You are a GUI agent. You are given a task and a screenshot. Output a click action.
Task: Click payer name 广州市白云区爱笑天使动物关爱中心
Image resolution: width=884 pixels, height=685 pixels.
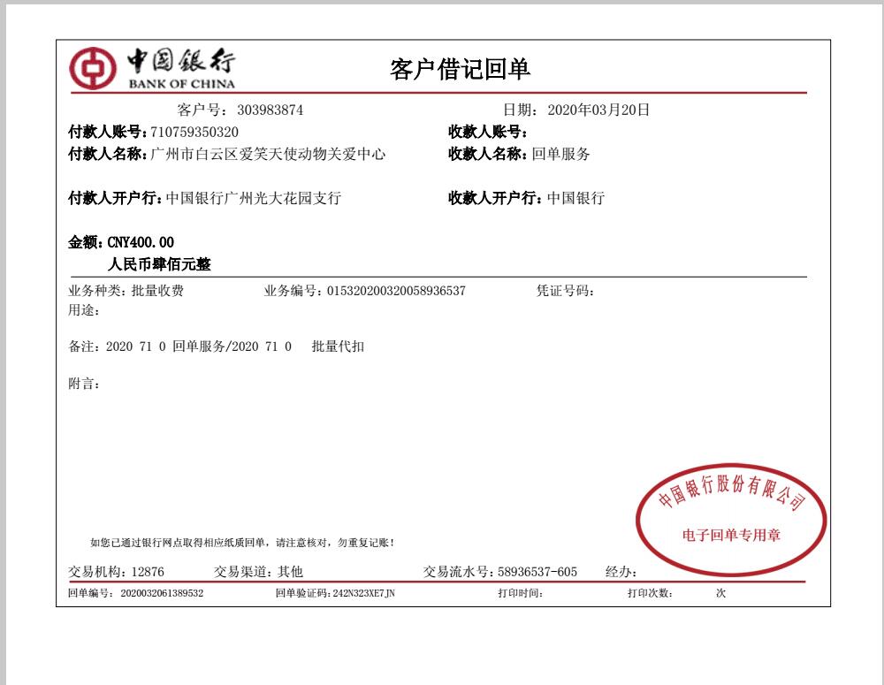tap(268, 154)
